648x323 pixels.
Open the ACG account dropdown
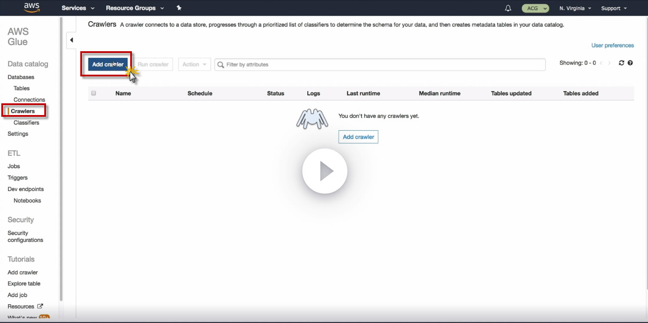click(x=536, y=8)
